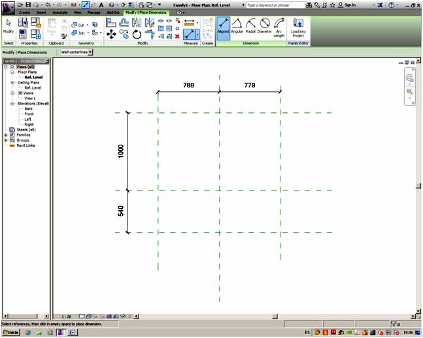Screen dimensions: 423x338
Task: Open the Insert ribbon tab
Action: [41, 12]
